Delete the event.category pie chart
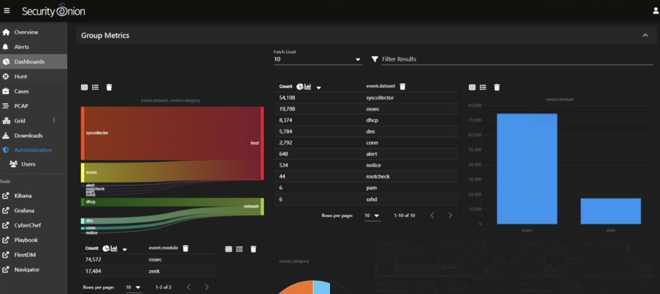This screenshot has width=660, height=294. click(254, 249)
